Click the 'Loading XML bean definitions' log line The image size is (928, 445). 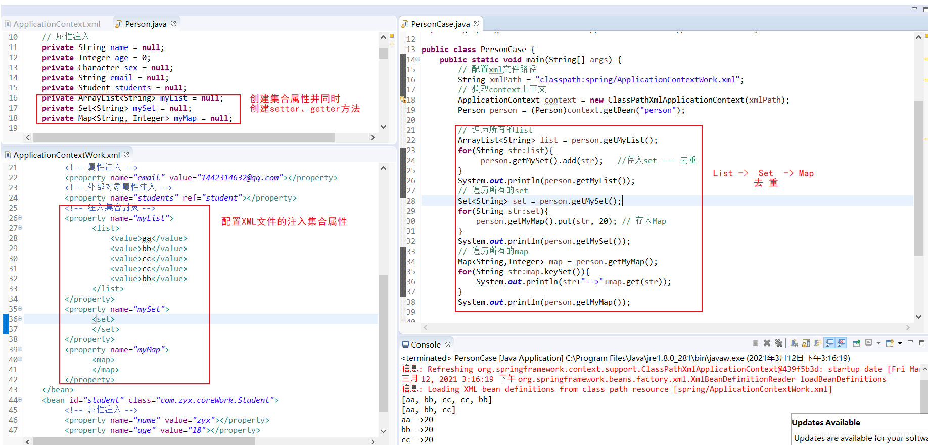point(617,389)
